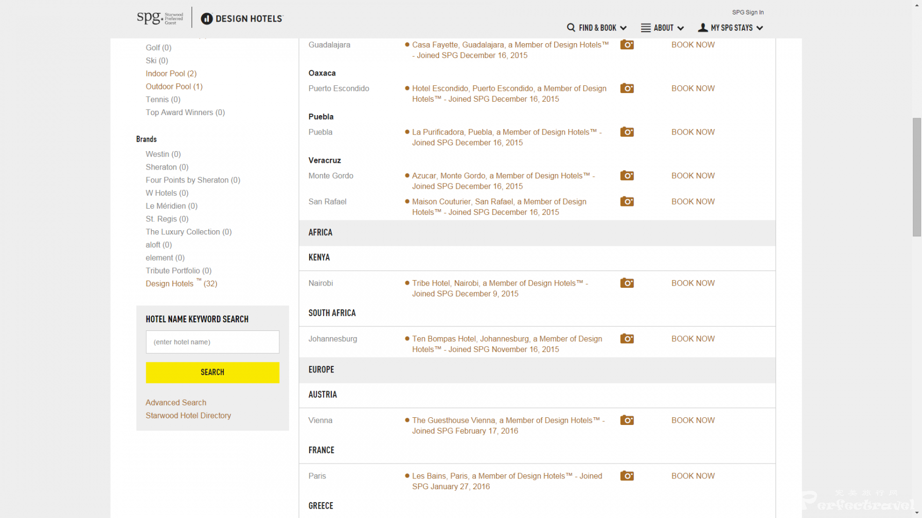Open the FIND & BOOK menu
The height and width of the screenshot is (518, 922).
point(597,28)
